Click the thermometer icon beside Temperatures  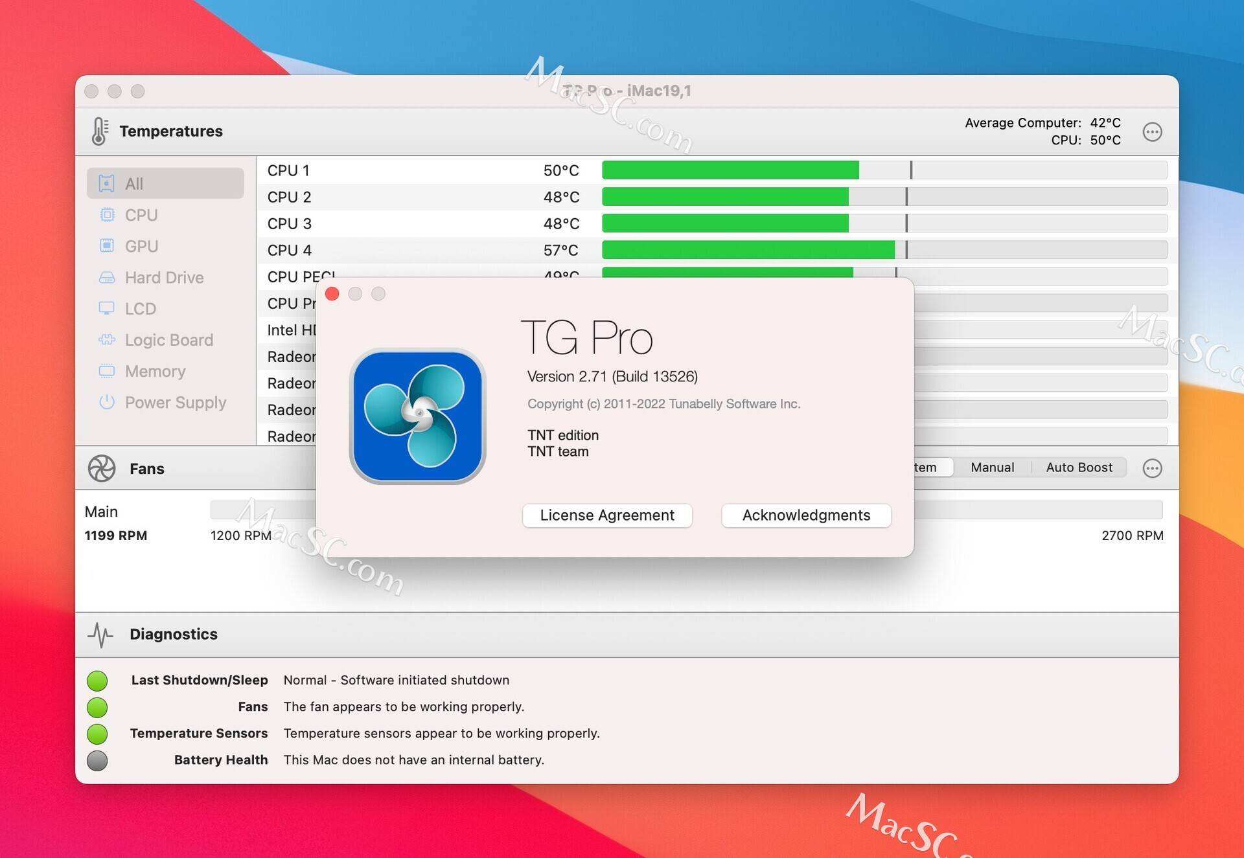point(100,131)
